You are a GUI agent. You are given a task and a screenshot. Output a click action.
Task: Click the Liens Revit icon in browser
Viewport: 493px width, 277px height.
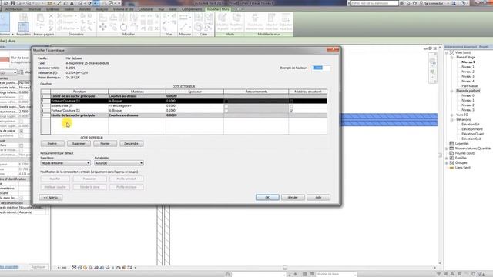pyautogui.click(x=452, y=168)
